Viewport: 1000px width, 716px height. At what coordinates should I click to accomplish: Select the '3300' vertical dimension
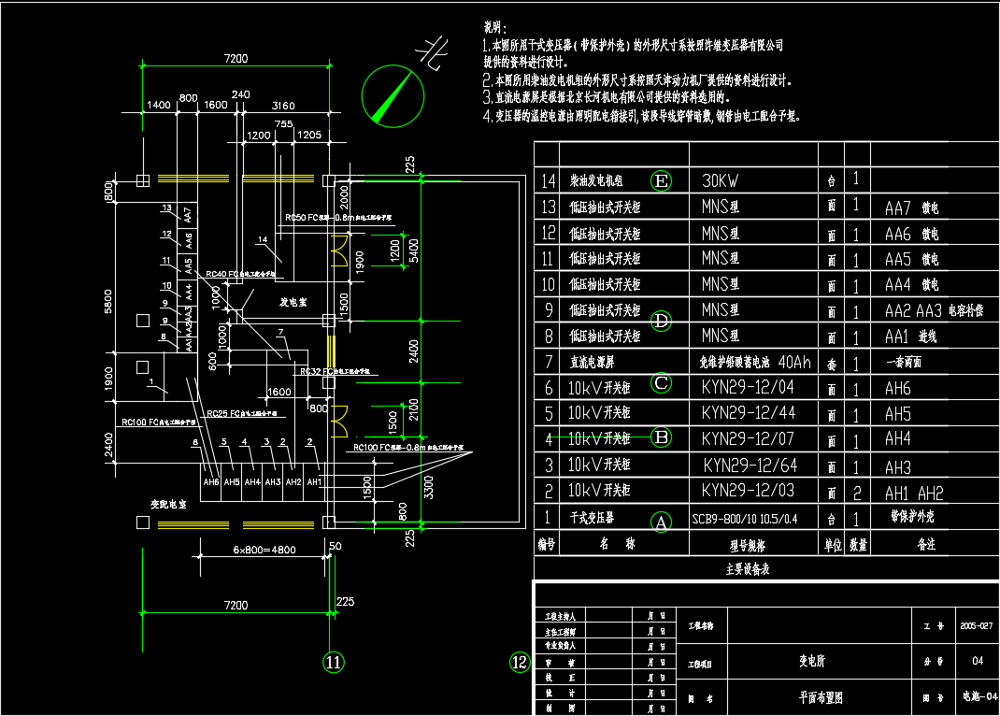point(429,487)
